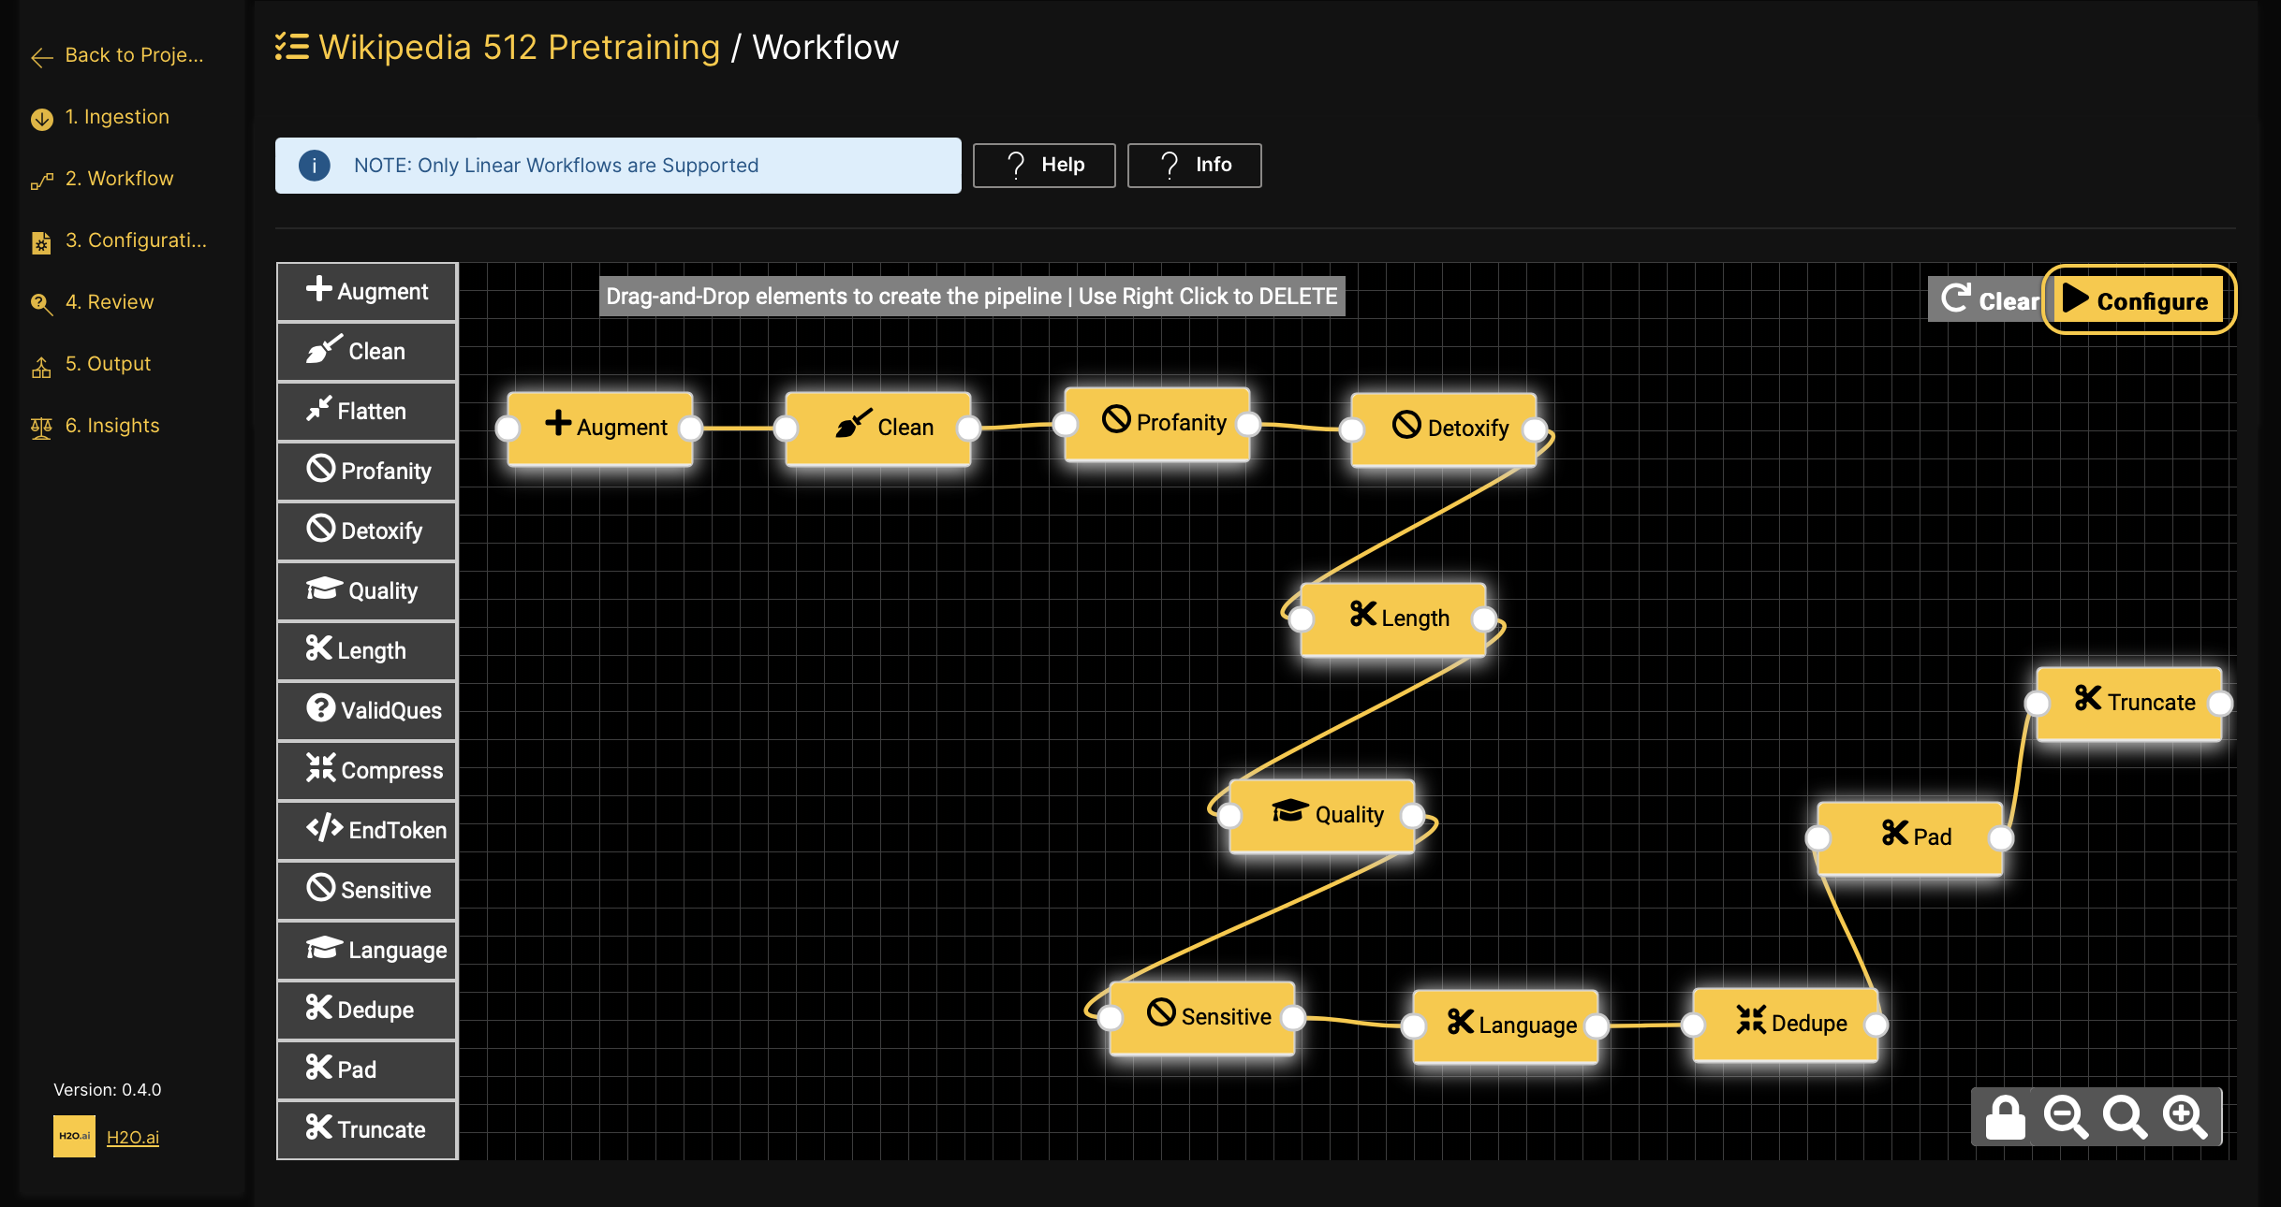Select the EndToken tool

366,830
